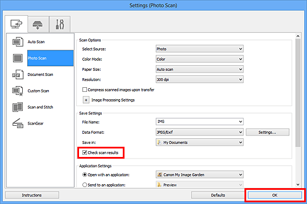Expand Image Processing Settings plus button

[x=86, y=100]
